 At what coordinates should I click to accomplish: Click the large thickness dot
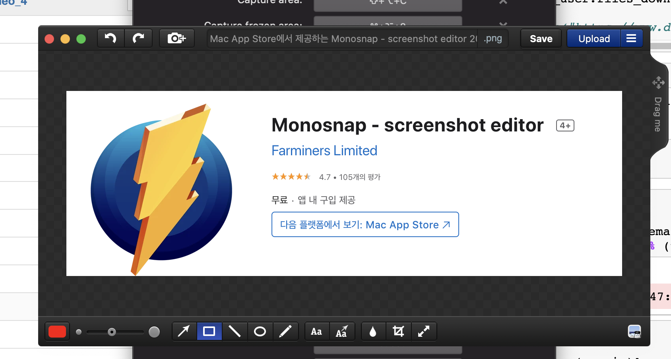pyautogui.click(x=154, y=332)
